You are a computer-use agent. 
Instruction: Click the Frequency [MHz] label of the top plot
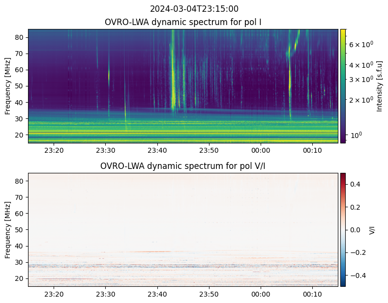pyautogui.click(x=8, y=86)
